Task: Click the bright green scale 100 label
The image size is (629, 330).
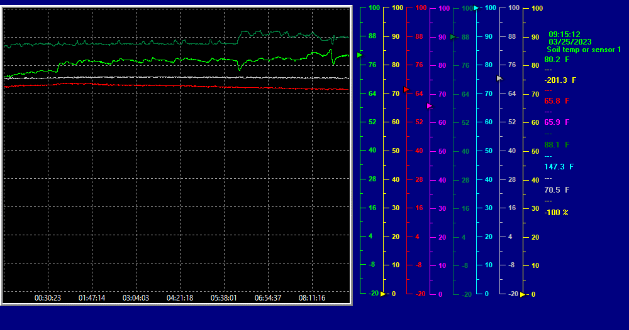Action: pos(374,8)
